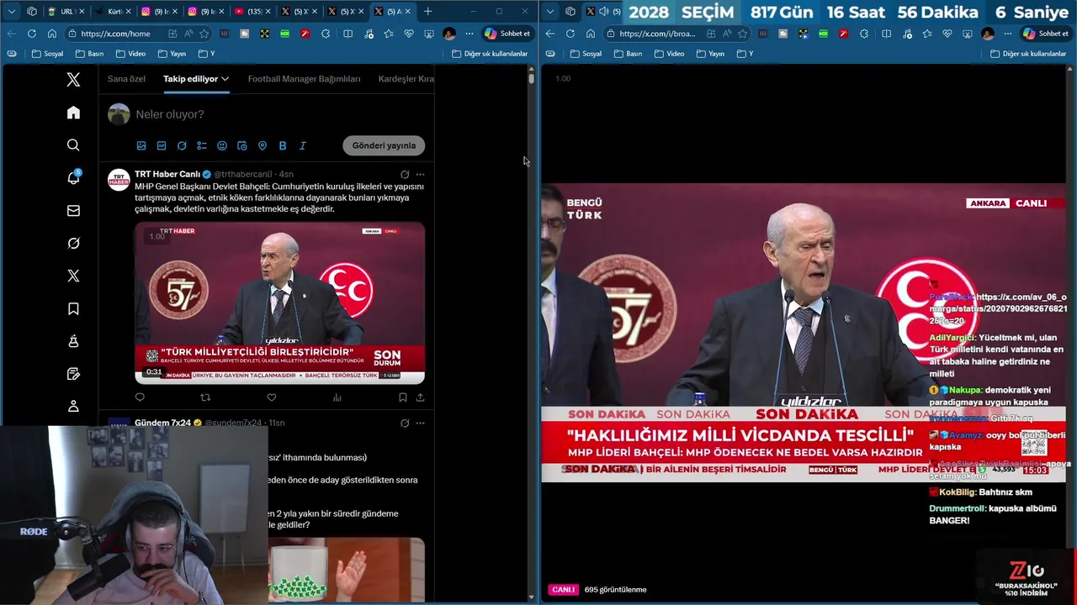Open Bookmarks icon in X sidebar

click(73, 308)
